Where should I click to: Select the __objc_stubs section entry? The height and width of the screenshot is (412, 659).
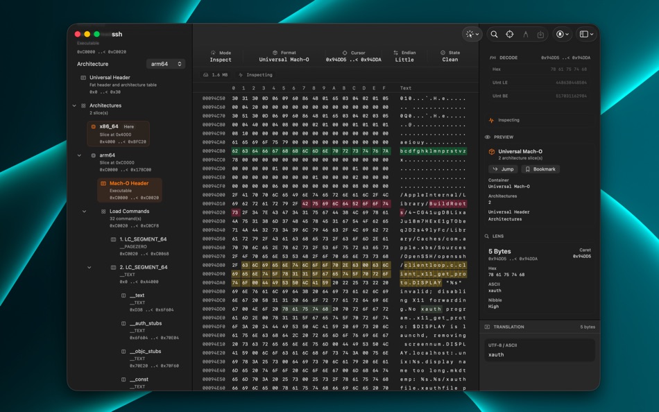click(151, 359)
